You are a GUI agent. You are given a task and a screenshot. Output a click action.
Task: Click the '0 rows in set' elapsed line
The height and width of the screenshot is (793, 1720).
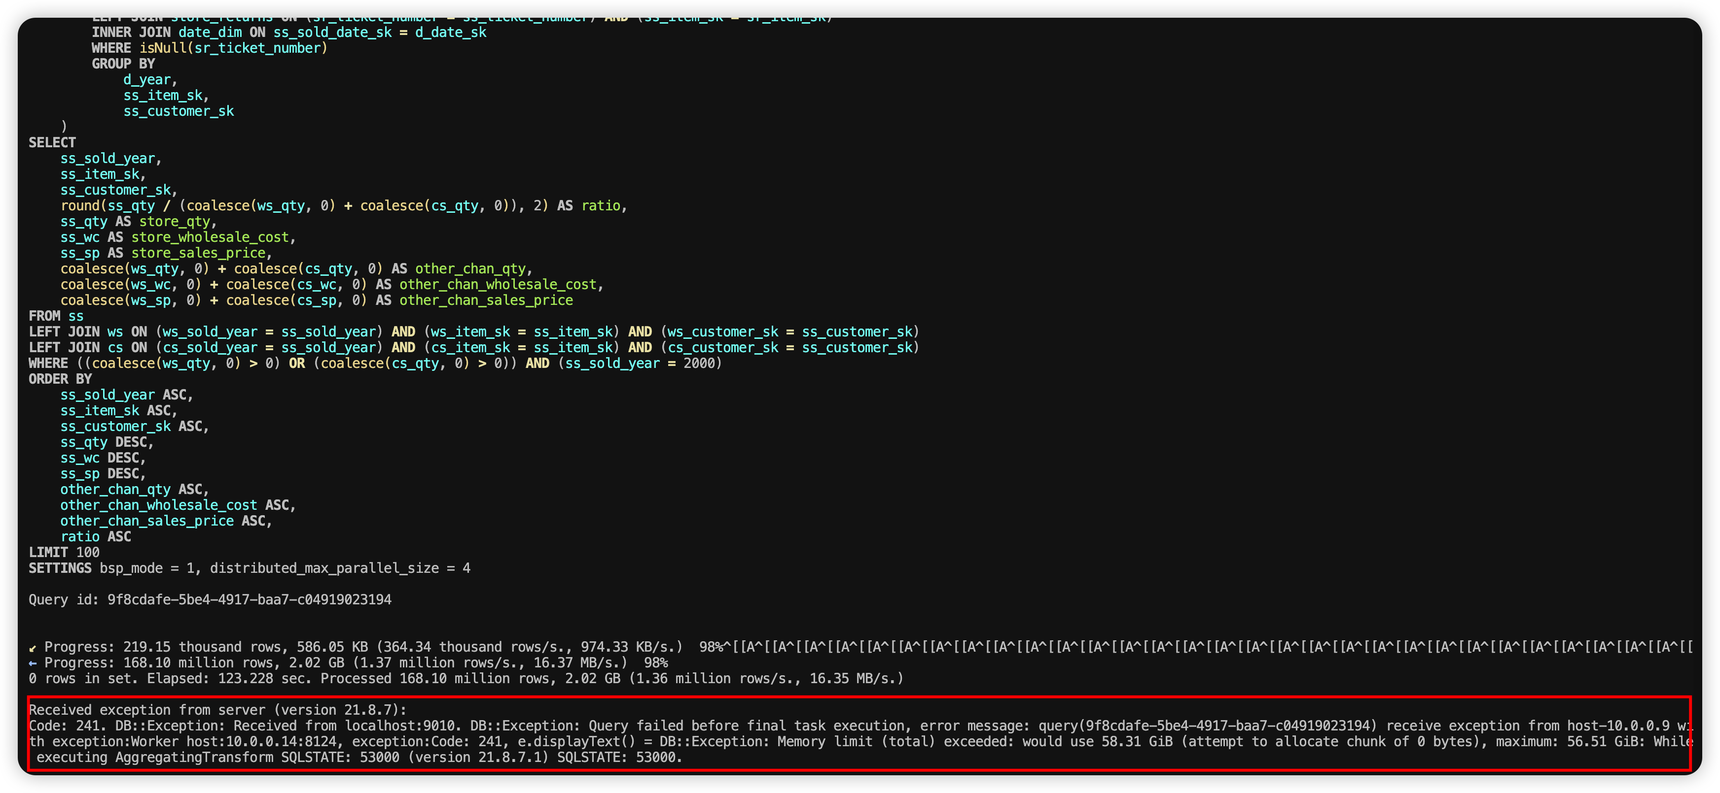tap(466, 678)
